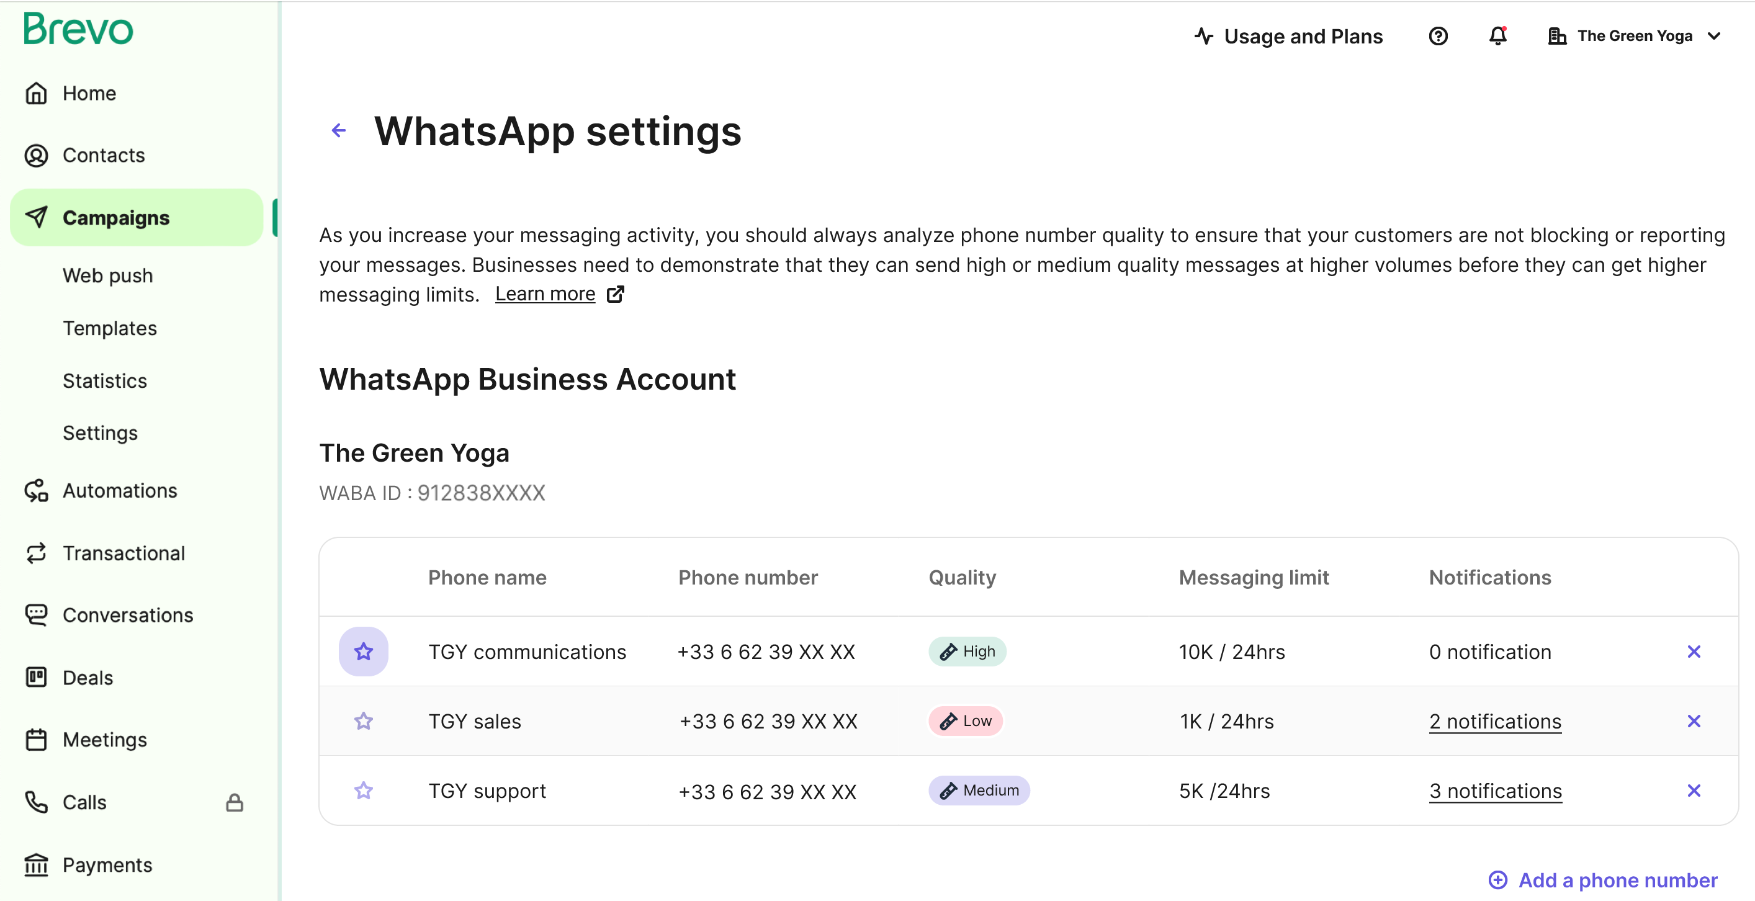This screenshot has height=901, width=1755.
Task: Select the TGY communications phone name
Action: pos(527,652)
